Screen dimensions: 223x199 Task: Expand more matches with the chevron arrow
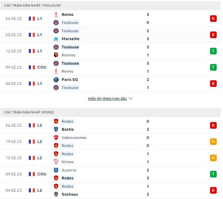click(x=131, y=99)
